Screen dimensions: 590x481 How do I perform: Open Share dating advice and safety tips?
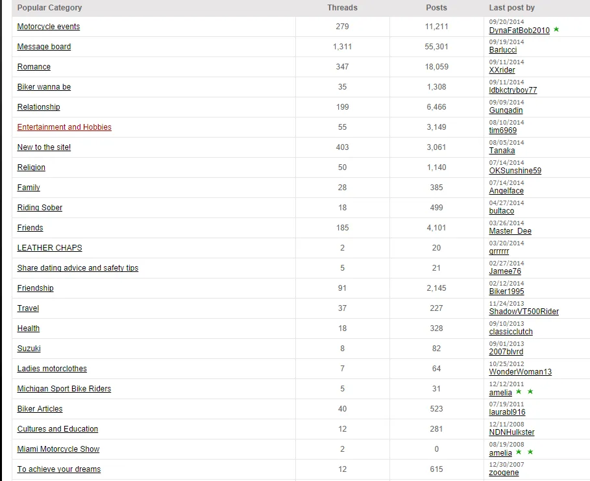[78, 268]
